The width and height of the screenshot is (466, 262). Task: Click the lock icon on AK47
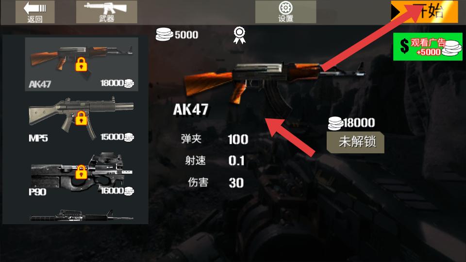coord(81,64)
